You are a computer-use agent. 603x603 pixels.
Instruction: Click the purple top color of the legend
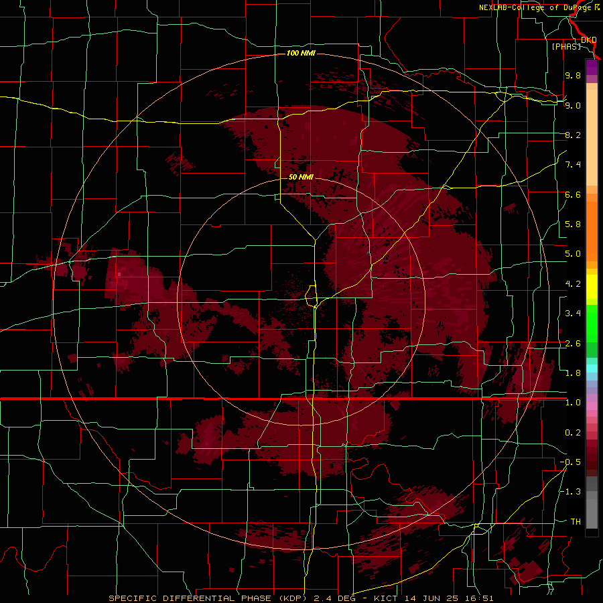(592, 67)
